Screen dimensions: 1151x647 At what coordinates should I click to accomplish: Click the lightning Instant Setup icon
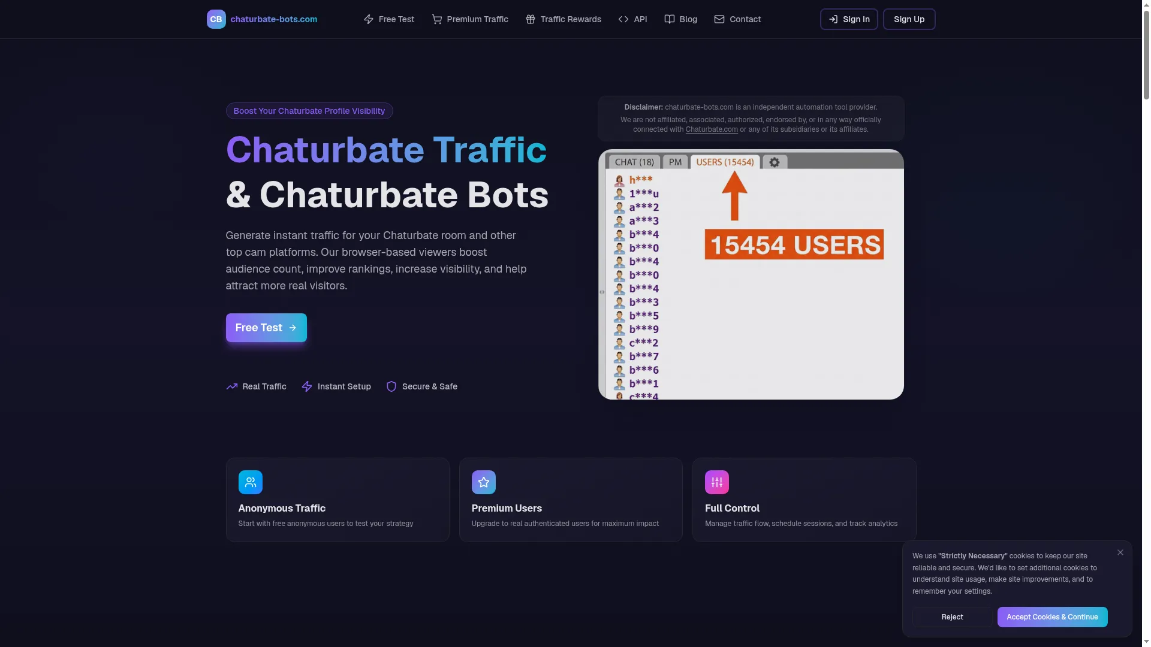(307, 386)
